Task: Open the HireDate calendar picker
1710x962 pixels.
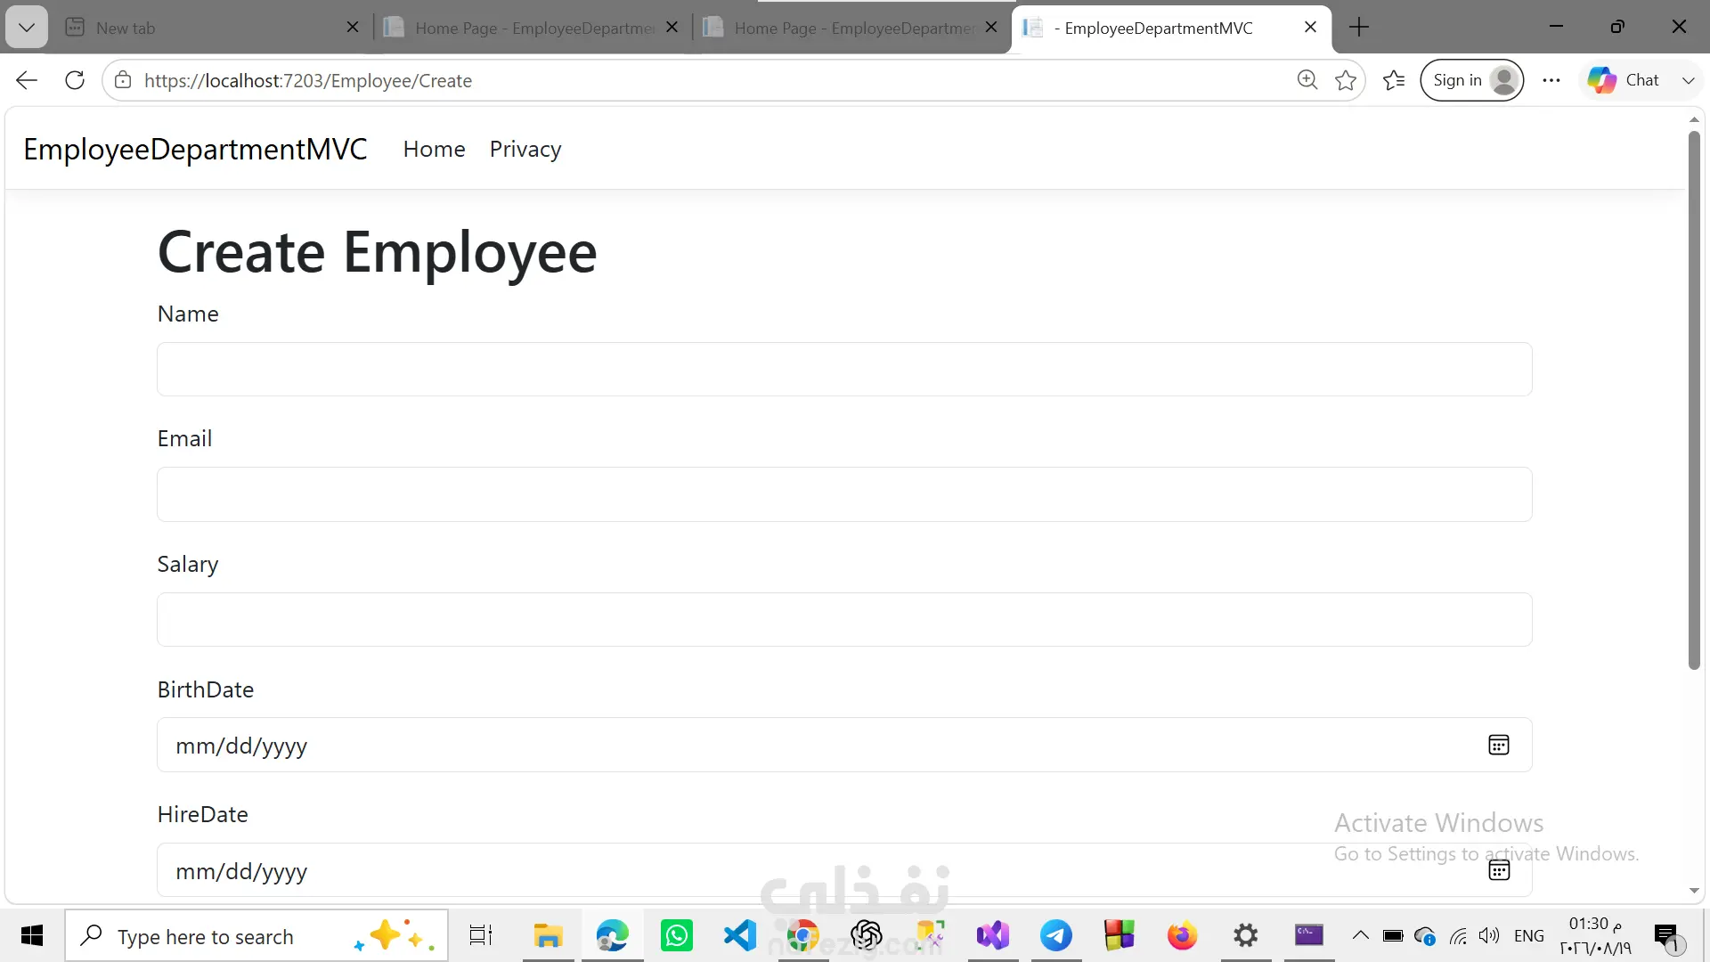Action: point(1499,870)
